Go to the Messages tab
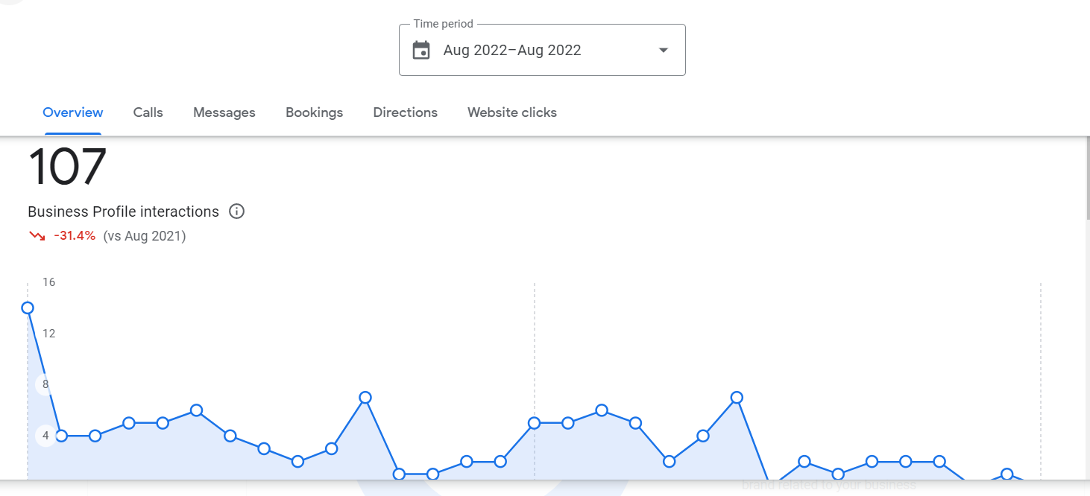 pyautogui.click(x=224, y=112)
